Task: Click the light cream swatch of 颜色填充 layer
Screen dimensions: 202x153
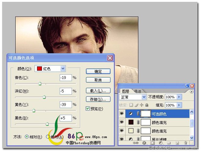Action: [131, 131]
